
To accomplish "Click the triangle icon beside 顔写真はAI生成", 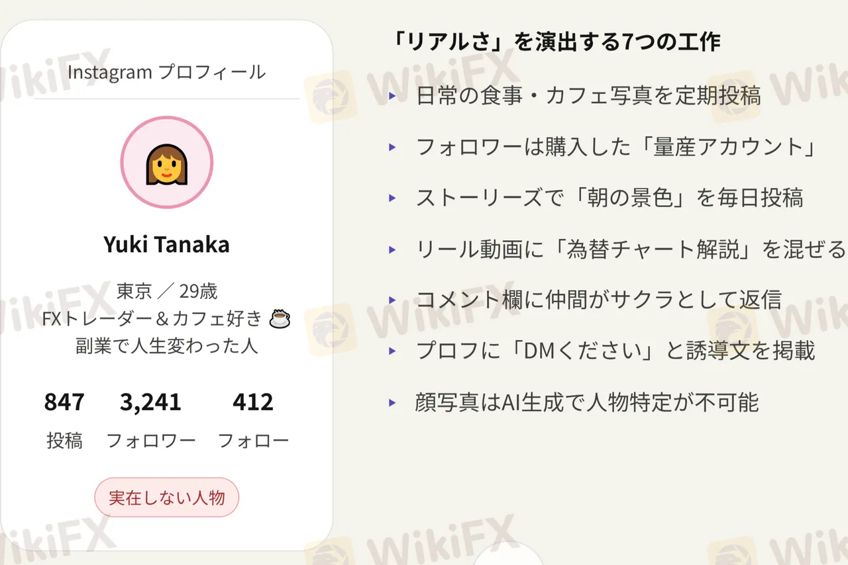I will (392, 402).
